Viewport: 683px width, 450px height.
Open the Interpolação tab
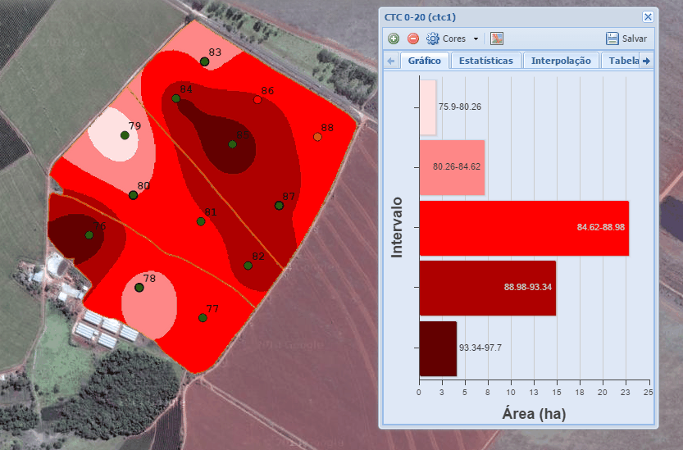(561, 61)
